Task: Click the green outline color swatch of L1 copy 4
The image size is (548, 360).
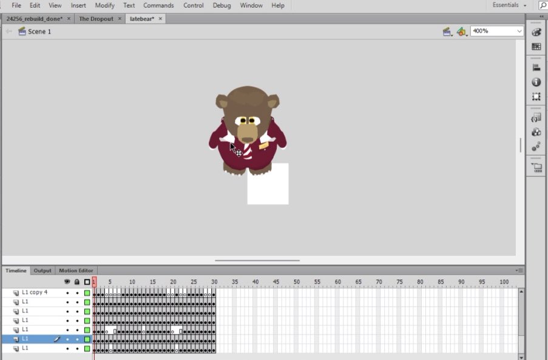Action: click(x=88, y=293)
